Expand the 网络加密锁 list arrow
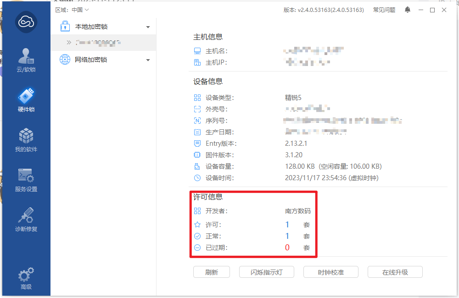Image resolution: width=459 pixels, height=298 pixels. click(148, 60)
